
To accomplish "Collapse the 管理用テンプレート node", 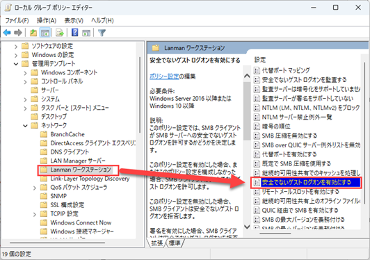I will (x=16, y=64).
